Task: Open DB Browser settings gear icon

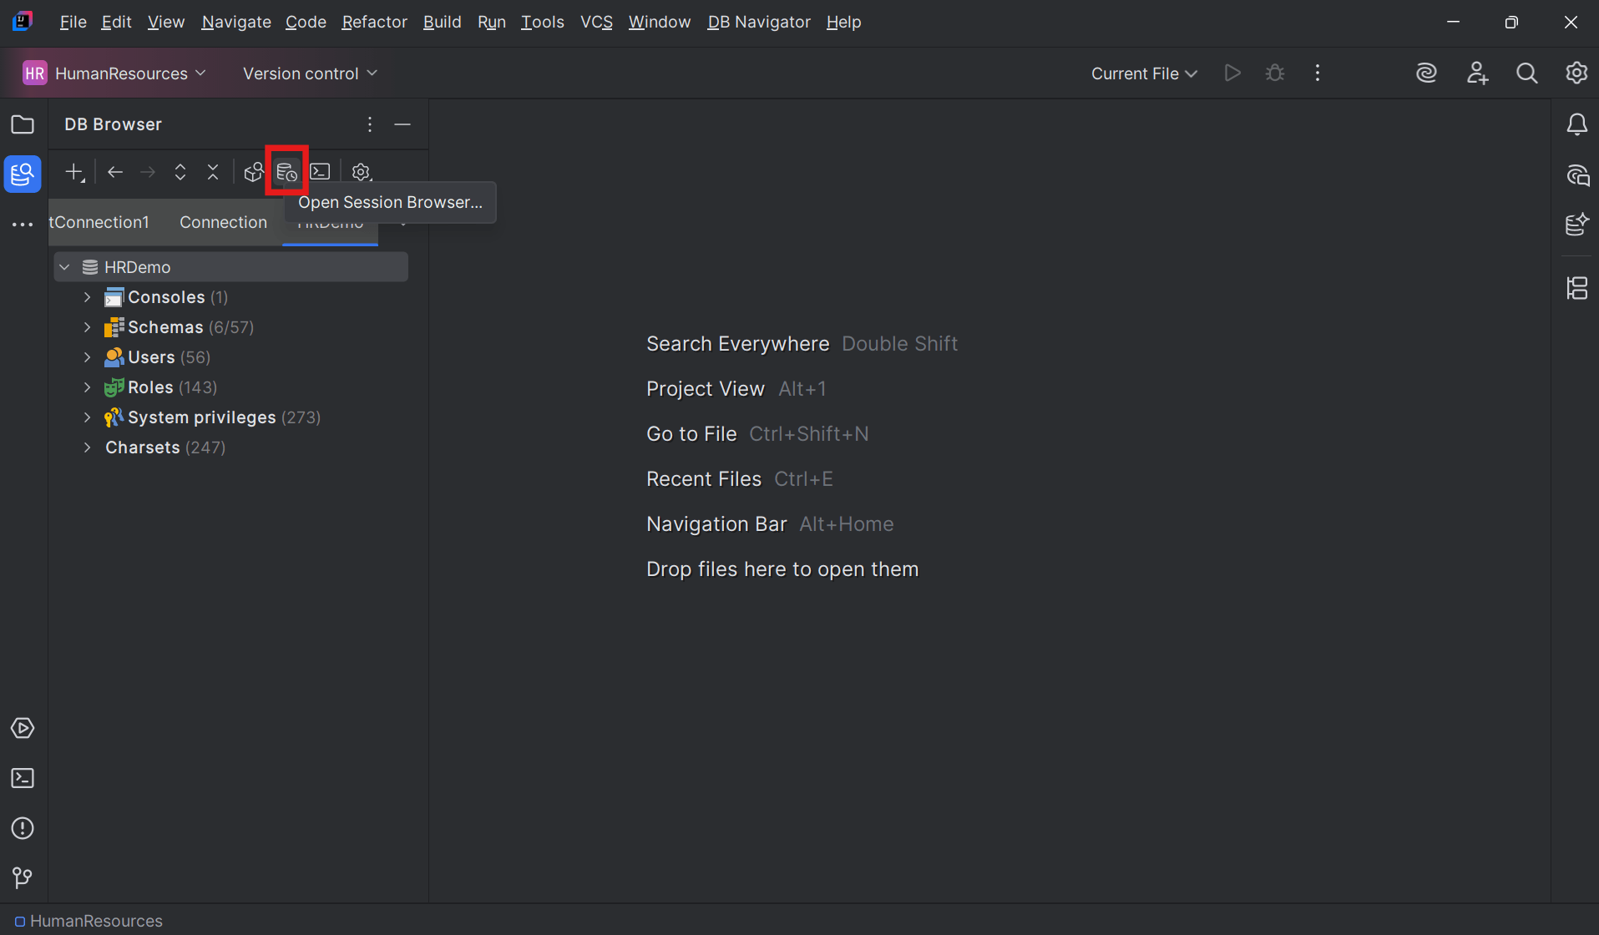Action: pyautogui.click(x=361, y=172)
